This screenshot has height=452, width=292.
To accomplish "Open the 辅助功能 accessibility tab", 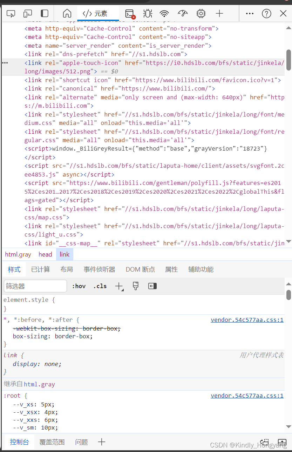I will (201, 270).
